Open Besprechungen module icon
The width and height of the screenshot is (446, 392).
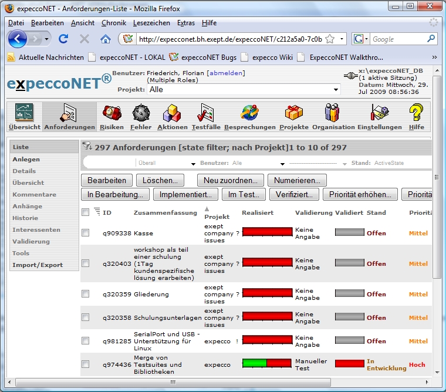click(x=249, y=113)
